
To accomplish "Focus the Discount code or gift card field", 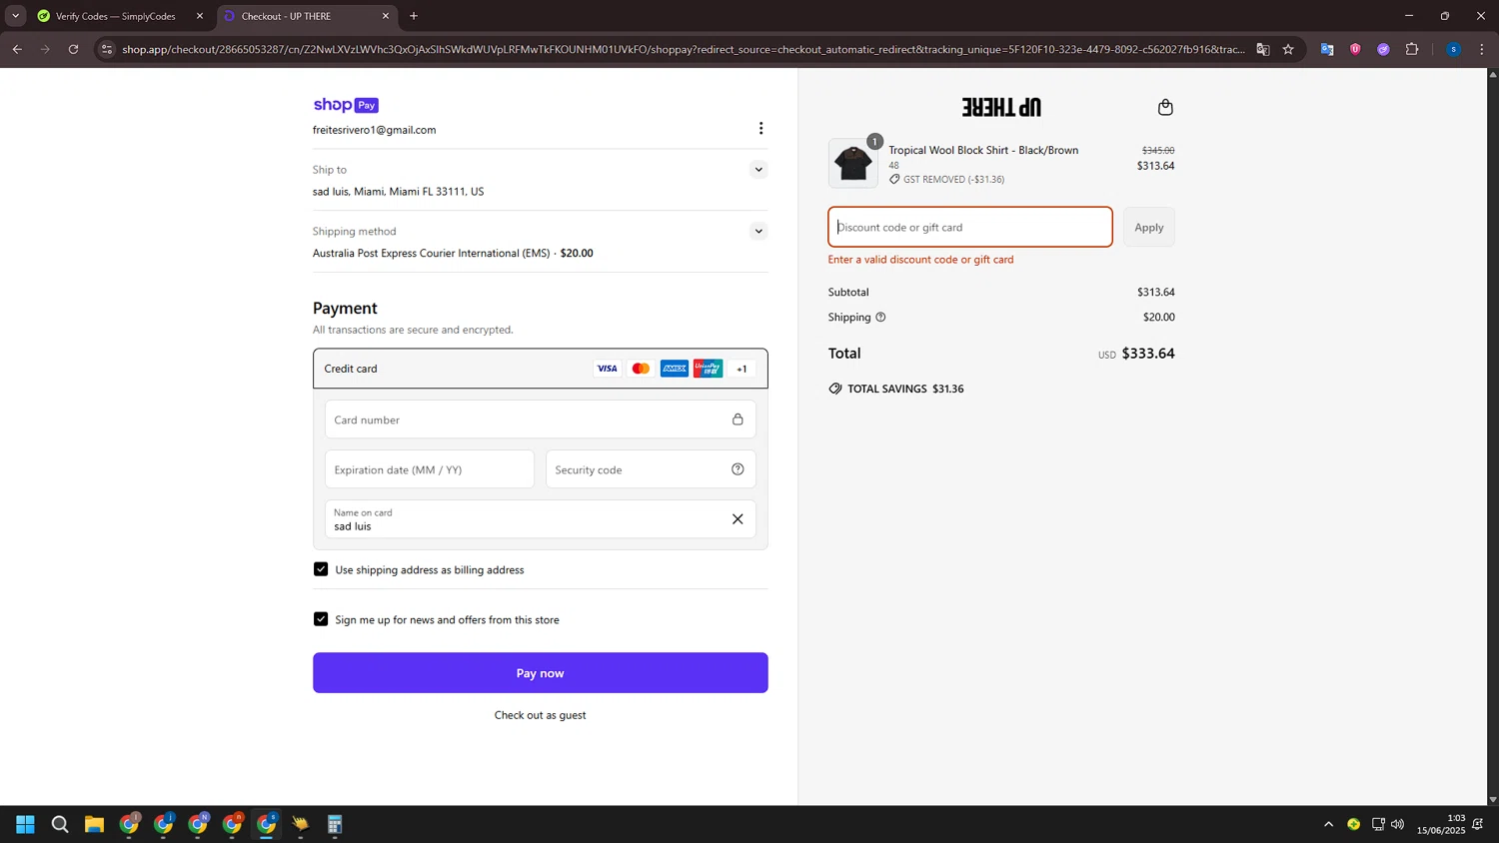I will (x=969, y=228).
